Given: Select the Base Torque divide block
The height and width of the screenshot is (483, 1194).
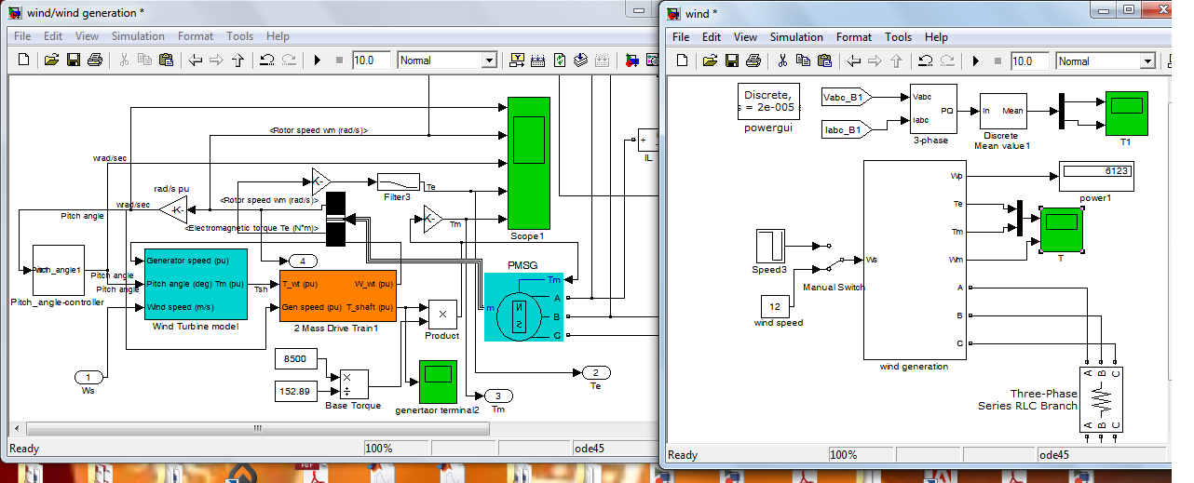Looking at the screenshot, I should pos(353,383).
